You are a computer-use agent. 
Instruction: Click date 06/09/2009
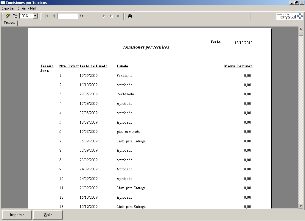[88, 141]
